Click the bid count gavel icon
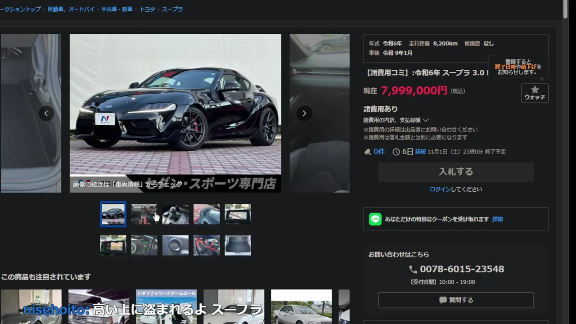The image size is (576, 324). 367,152
